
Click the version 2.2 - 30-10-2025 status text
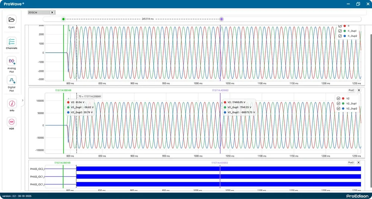click(x=17, y=196)
